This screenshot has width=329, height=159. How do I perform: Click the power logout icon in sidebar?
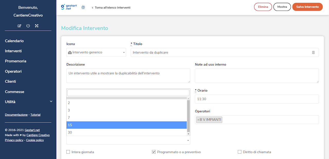(x=28, y=26)
